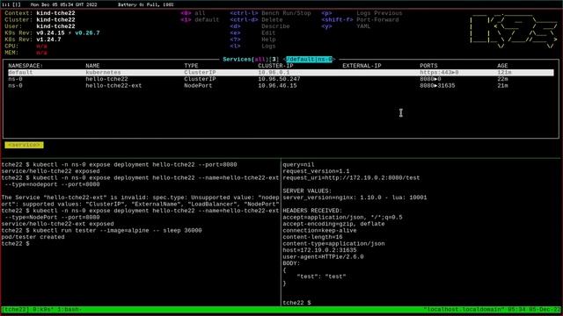The height and width of the screenshot is (316, 563).
Task: Click the 8080►31635 ports cell
Action: (x=437, y=86)
